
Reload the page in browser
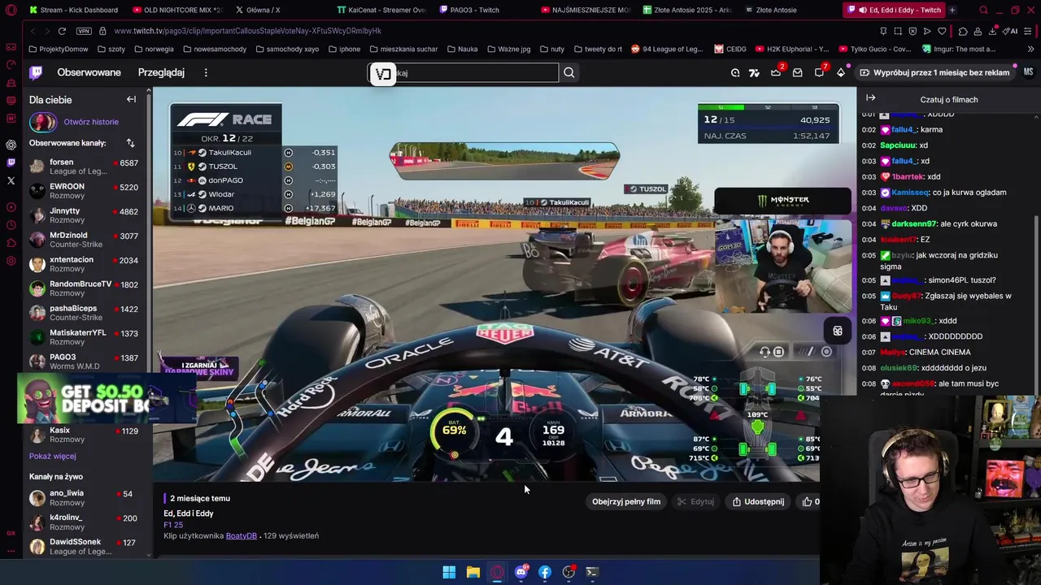pos(62,31)
